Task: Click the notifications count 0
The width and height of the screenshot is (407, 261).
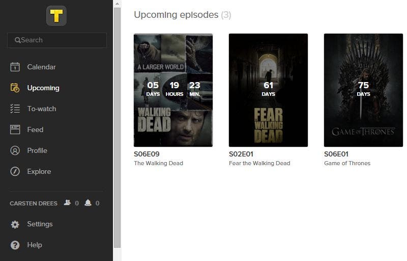Action: (97, 203)
